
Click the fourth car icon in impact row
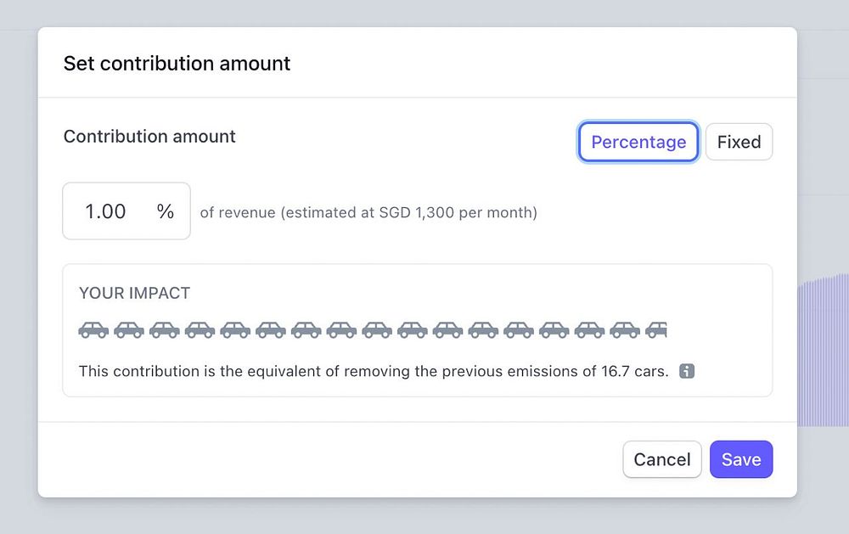coord(200,329)
